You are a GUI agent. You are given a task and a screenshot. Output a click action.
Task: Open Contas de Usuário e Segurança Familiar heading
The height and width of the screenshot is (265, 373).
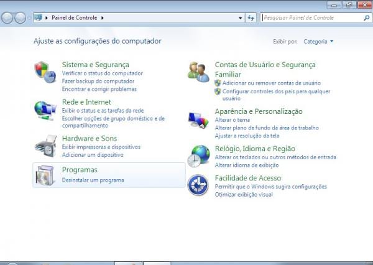pos(265,69)
